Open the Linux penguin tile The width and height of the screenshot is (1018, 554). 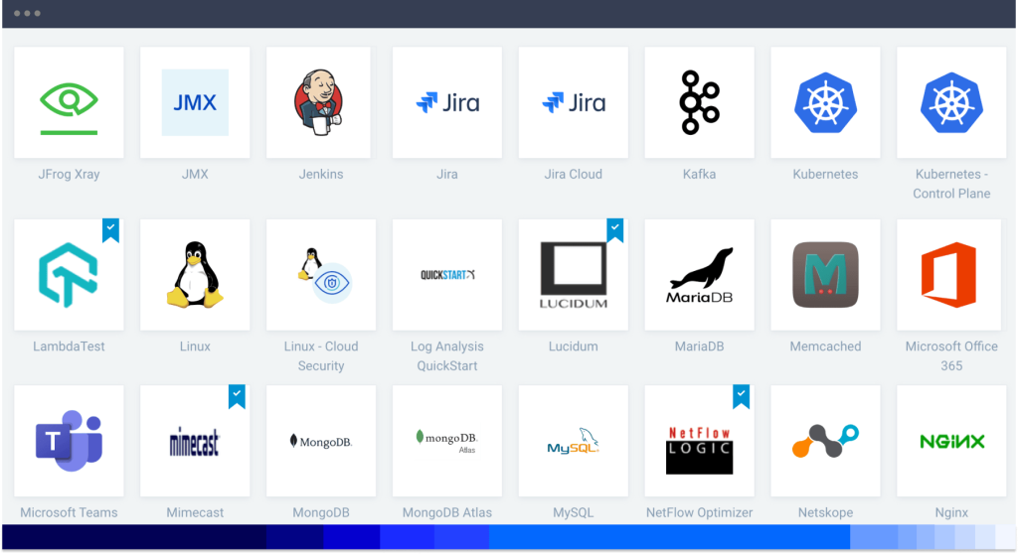pos(195,275)
